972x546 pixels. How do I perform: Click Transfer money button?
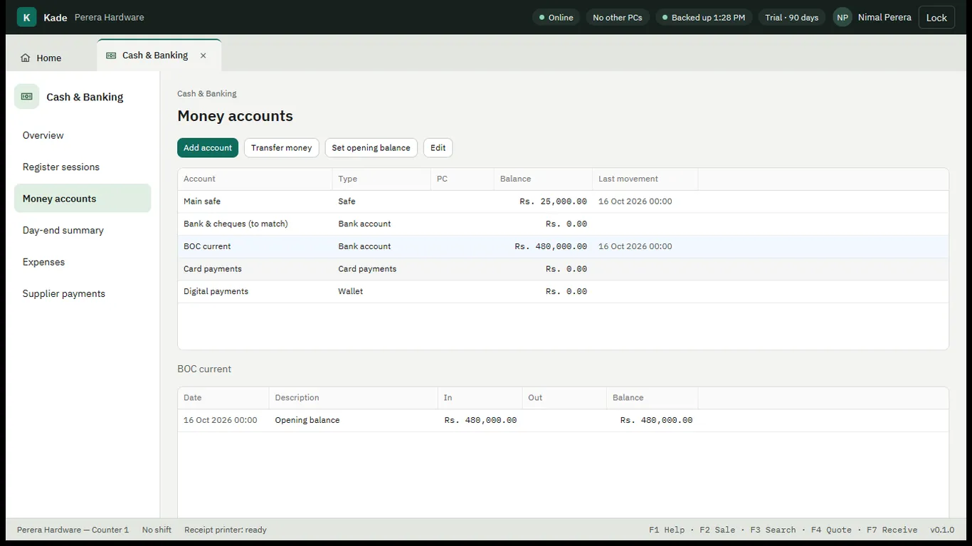point(282,148)
